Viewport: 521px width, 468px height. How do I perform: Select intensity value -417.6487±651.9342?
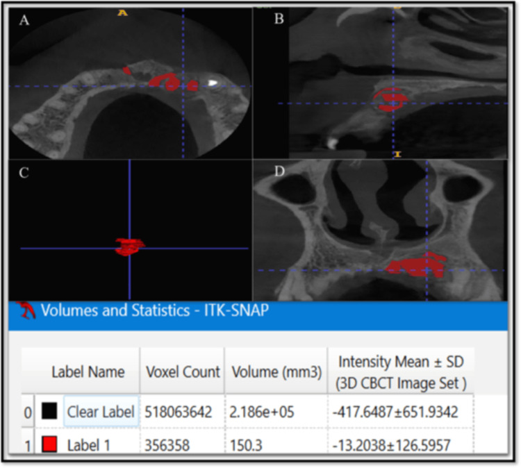click(395, 412)
